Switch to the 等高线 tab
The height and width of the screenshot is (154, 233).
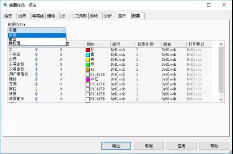[x=38, y=16]
